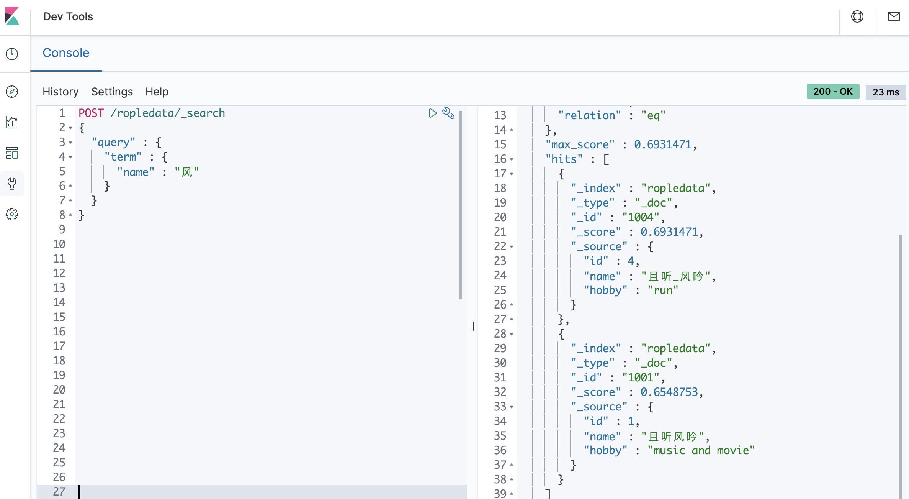This screenshot has width=909, height=499.
Task: Click the "id" : 4 line
Action: [611, 261]
